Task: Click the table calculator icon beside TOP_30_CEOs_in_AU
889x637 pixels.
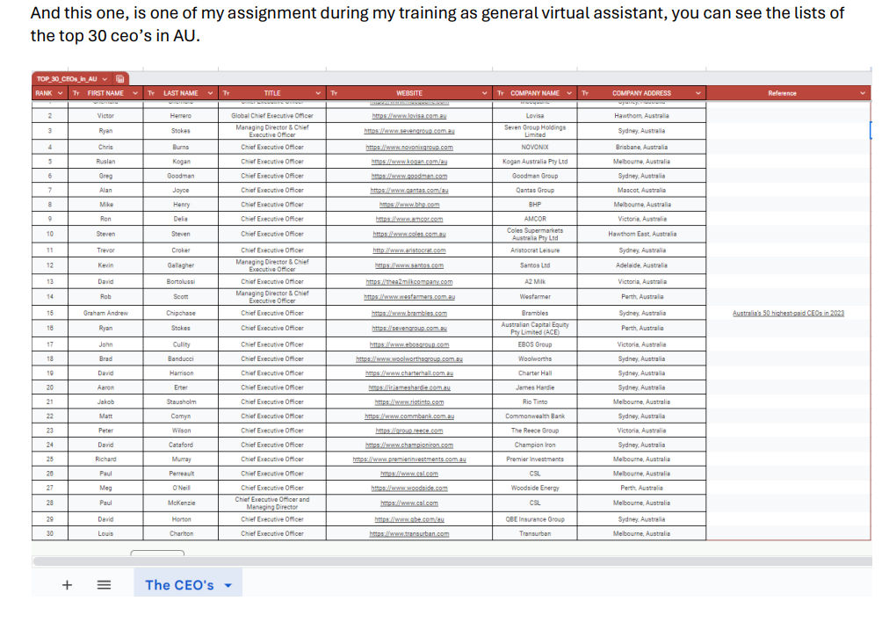Action: point(120,79)
